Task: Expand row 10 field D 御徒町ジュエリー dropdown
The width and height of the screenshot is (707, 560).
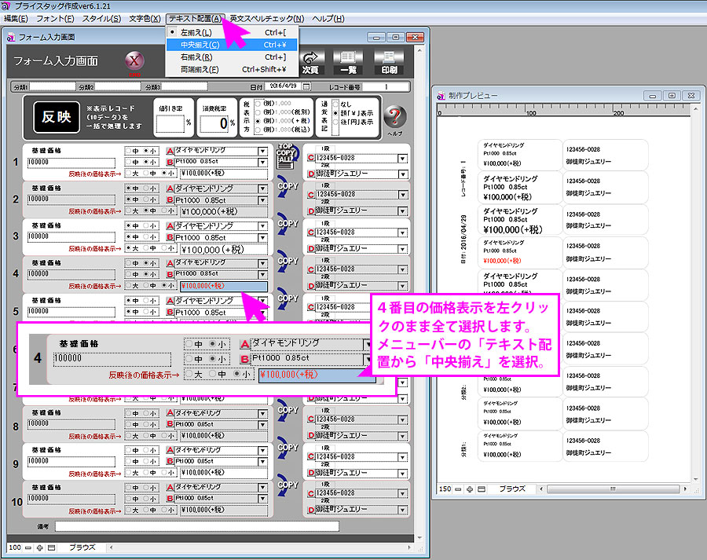Action: (403, 509)
